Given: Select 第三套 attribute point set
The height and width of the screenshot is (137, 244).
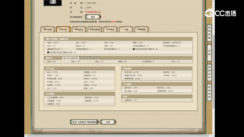Looking at the screenshot, I should coord(95,58).
